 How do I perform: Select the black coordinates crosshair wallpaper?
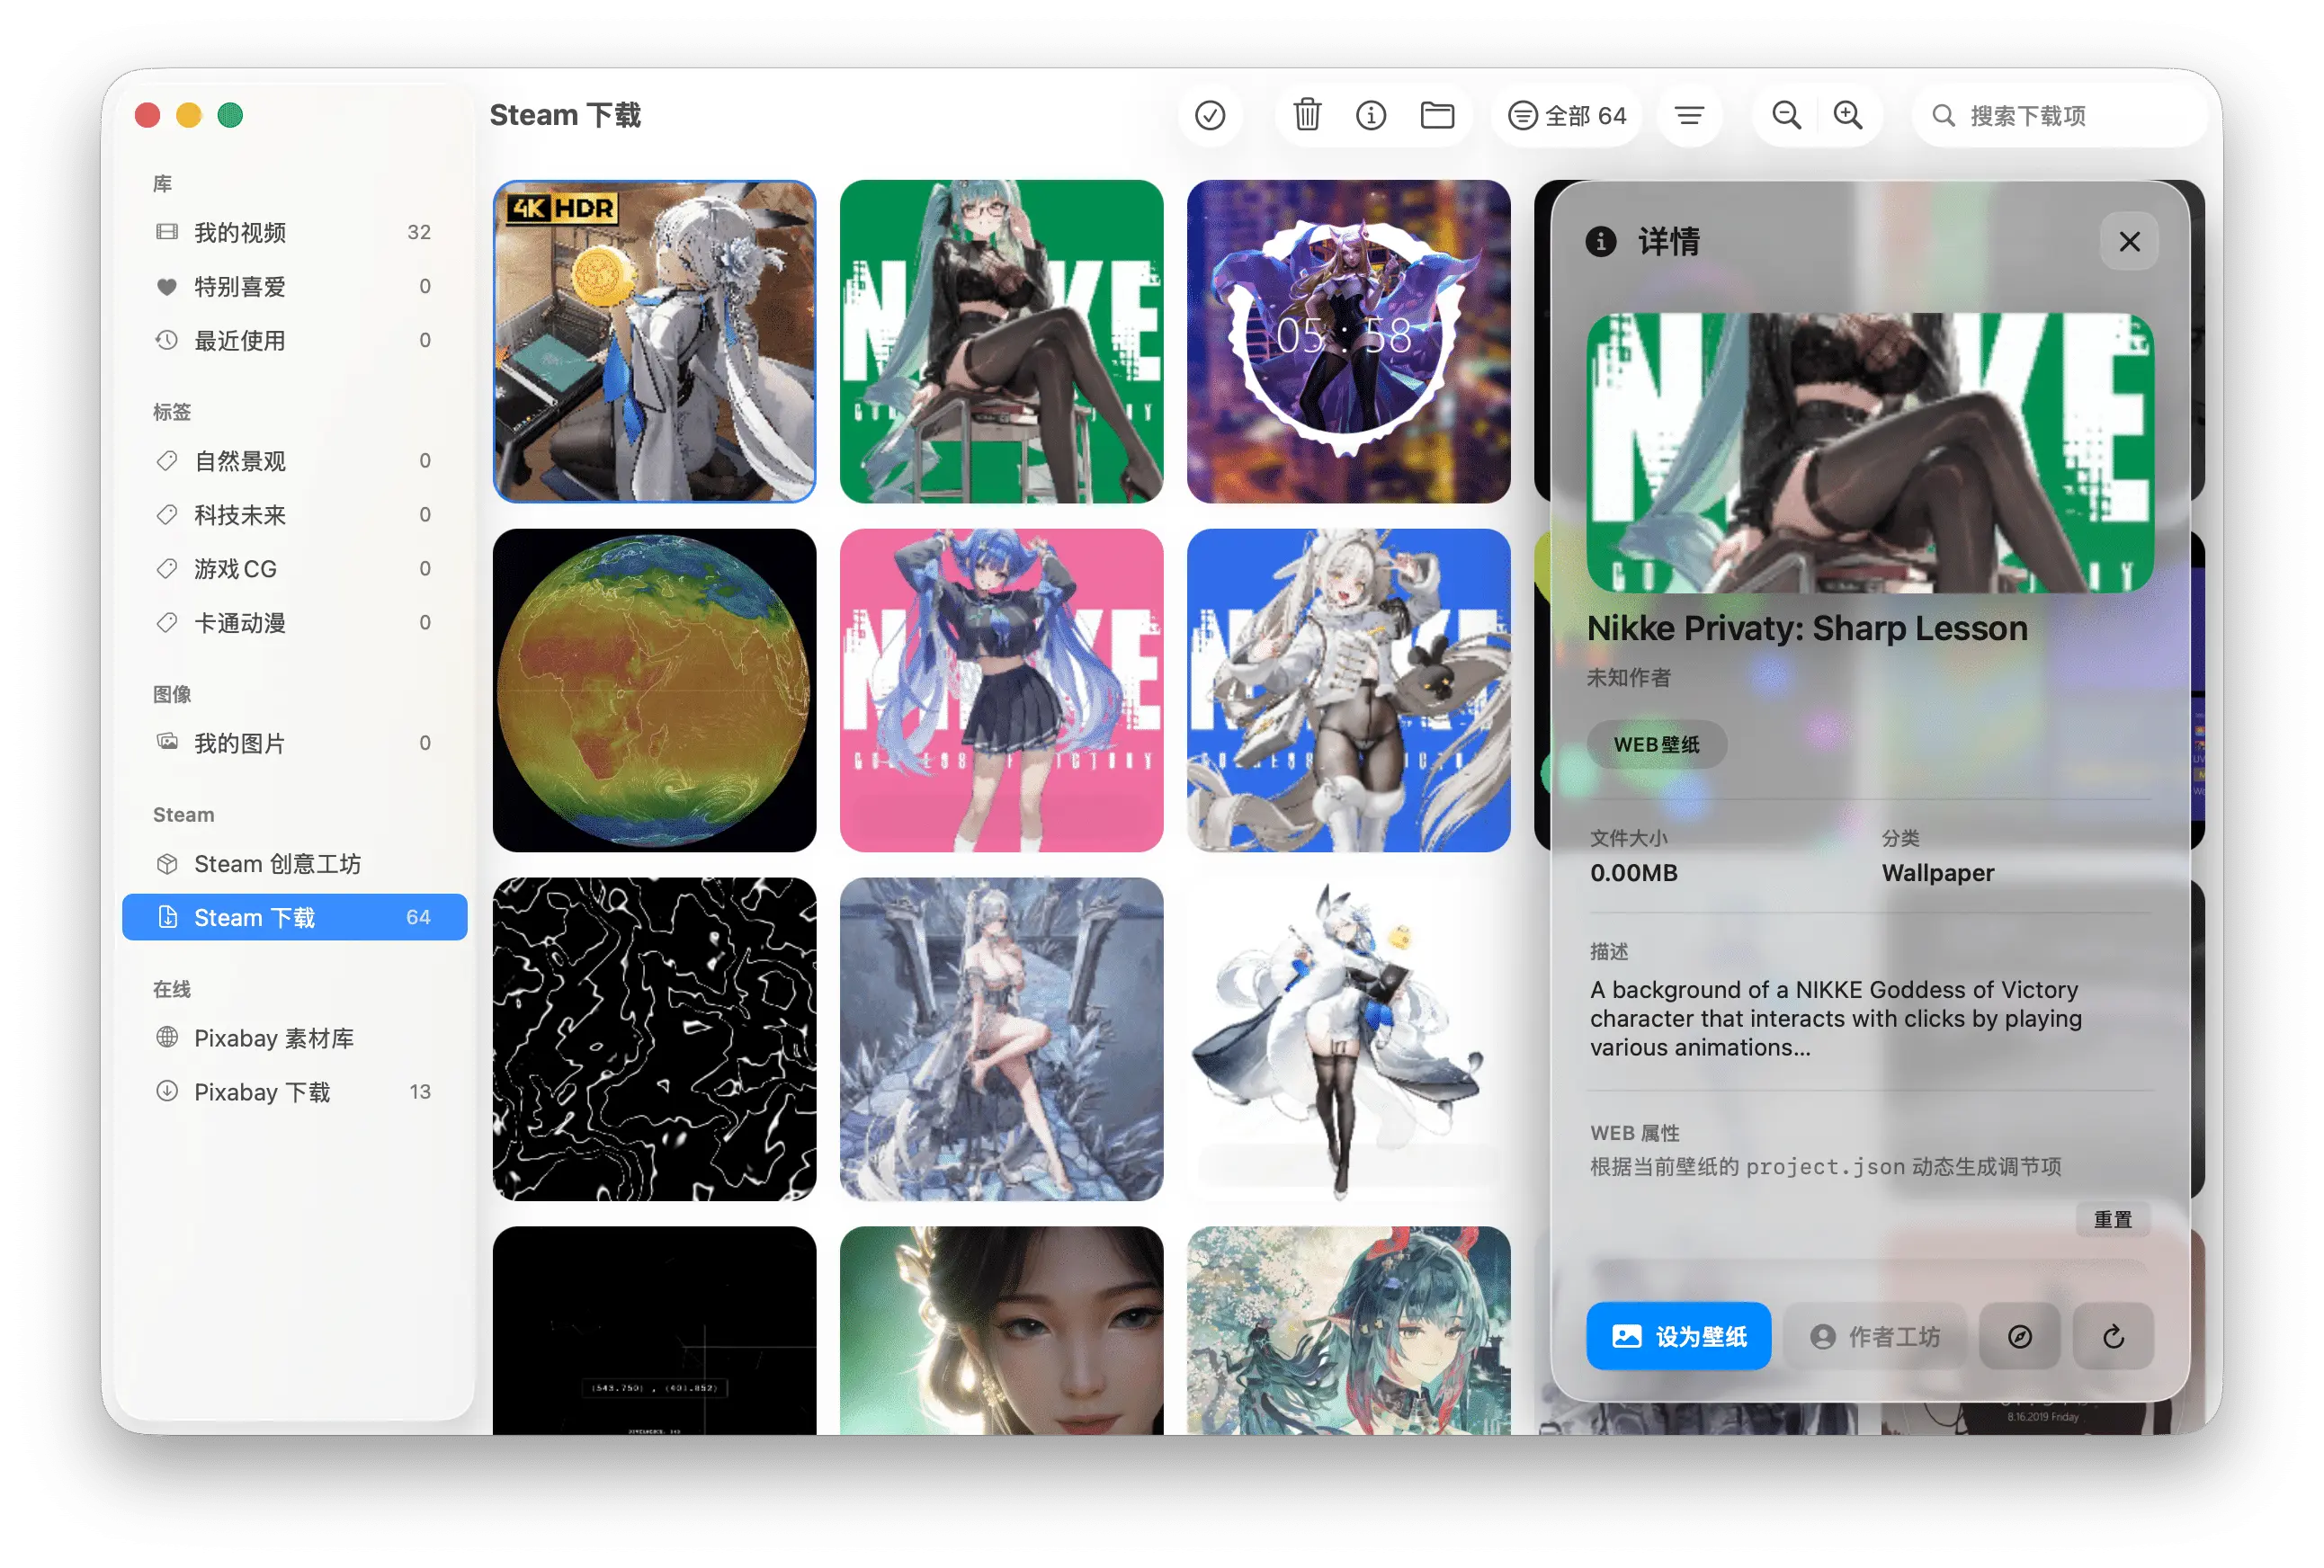[x=655, y=1332]
